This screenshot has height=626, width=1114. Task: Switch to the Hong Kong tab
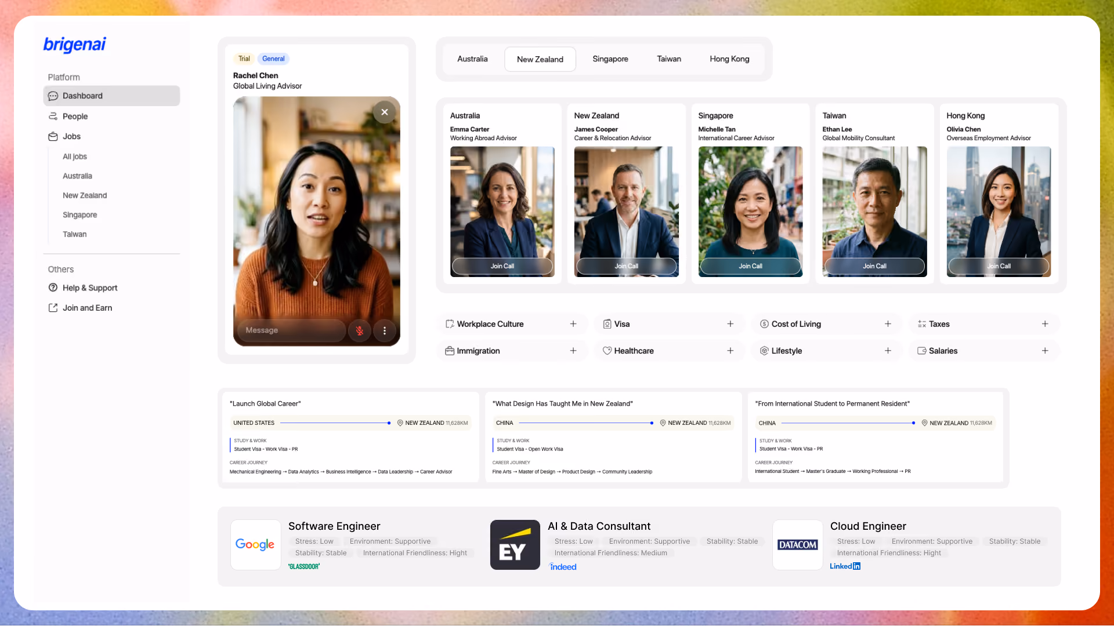(729, 59)
